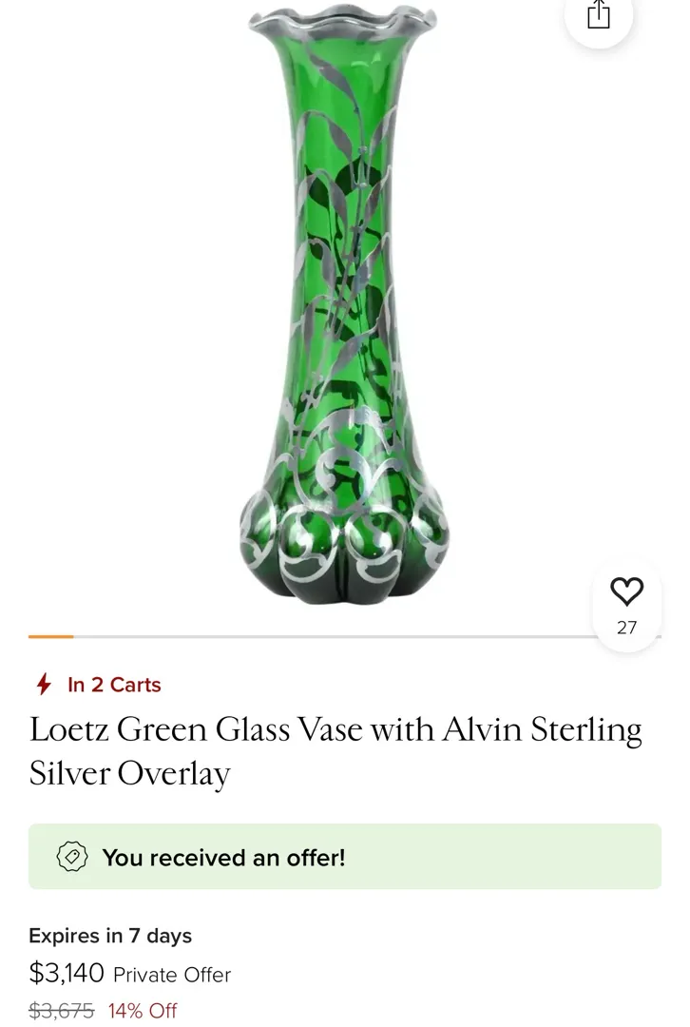Tap the gray carousel progress track
This screenshot has height=1027, width=690.
pos(333,636)
